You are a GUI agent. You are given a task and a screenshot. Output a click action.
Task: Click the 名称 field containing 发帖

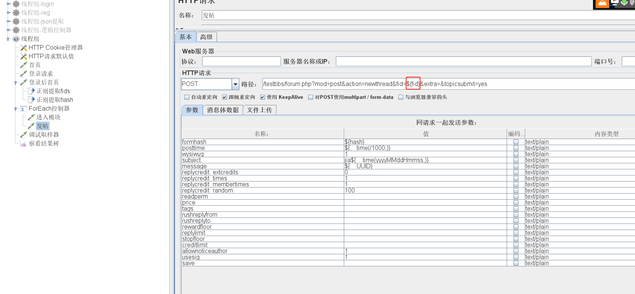(418, 15)
